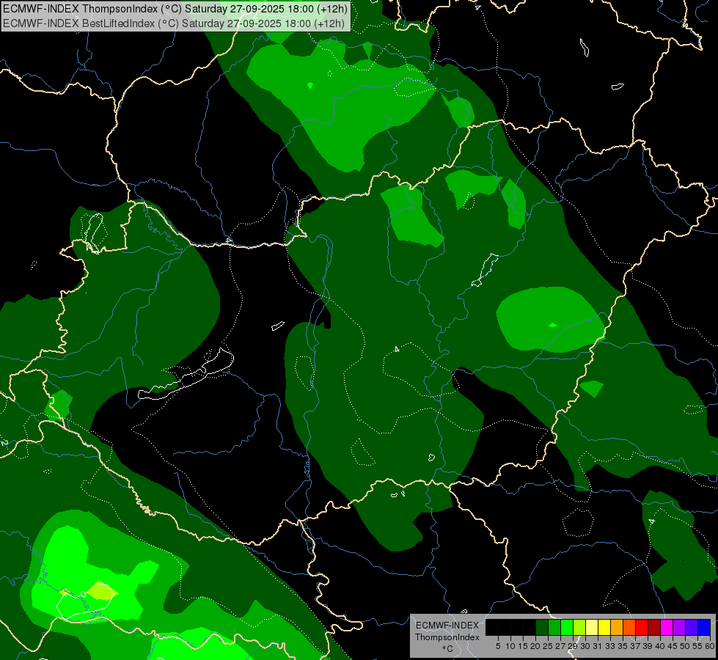The height and width of the screenshot is (660, 718).
Task: Click legend tick value '55'
Action: (x=697, y=646)
